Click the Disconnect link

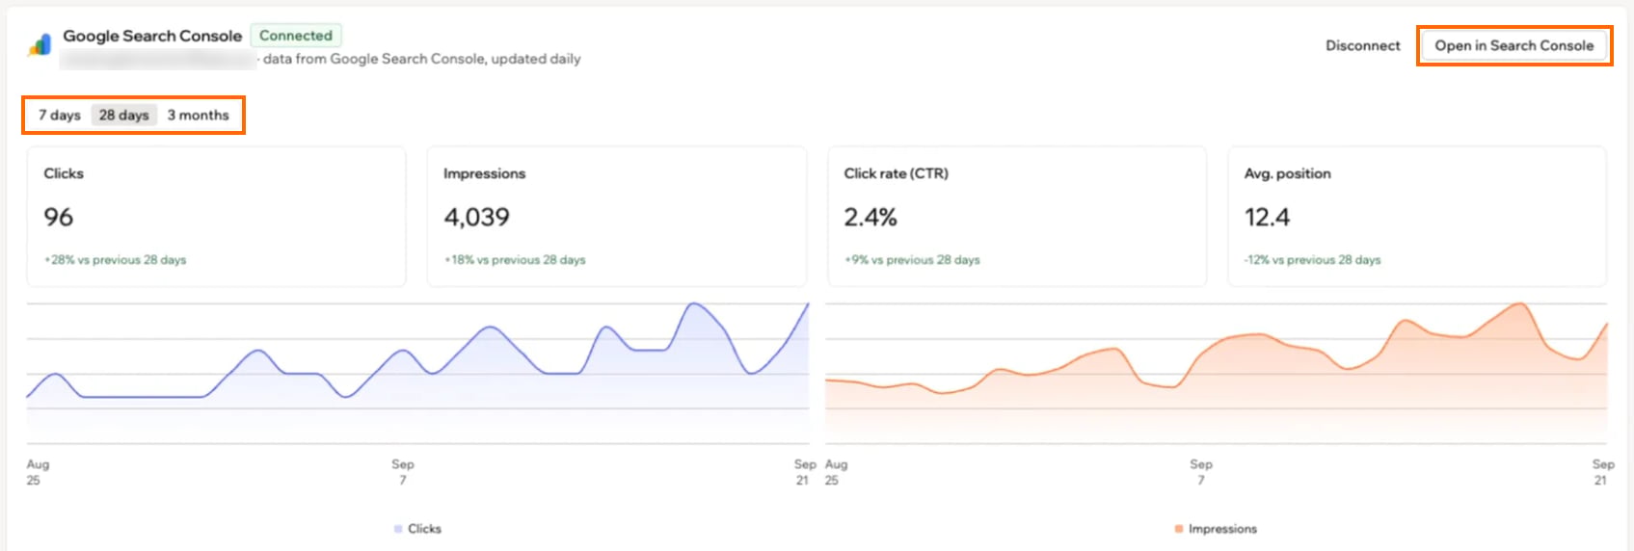pyautogui.click(x=1362, y=45)
